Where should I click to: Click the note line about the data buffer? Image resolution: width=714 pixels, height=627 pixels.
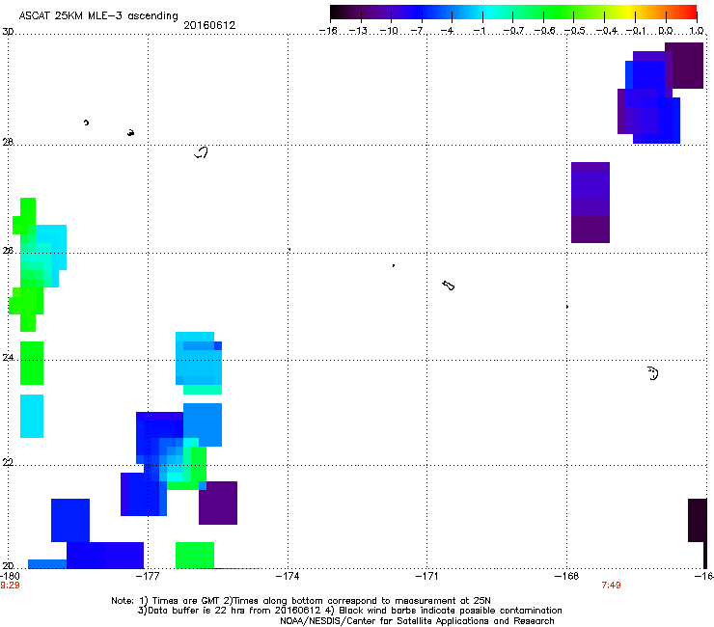(x=349, y=611)
